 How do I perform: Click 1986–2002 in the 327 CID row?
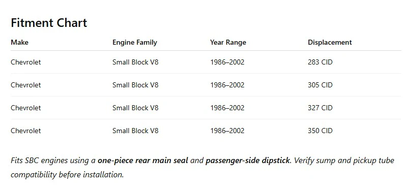[x=227, y=108]
